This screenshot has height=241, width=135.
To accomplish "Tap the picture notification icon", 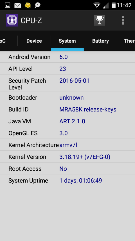I will (x=8, y=5).
